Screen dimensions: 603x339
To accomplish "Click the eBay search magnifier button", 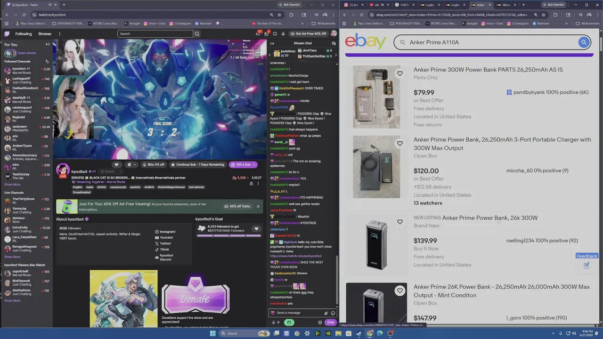I will point(584,42).
